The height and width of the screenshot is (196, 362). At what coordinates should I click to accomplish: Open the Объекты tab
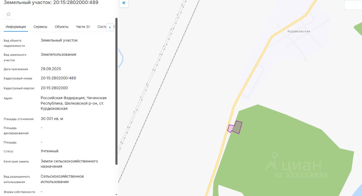[x=62, y=27]
